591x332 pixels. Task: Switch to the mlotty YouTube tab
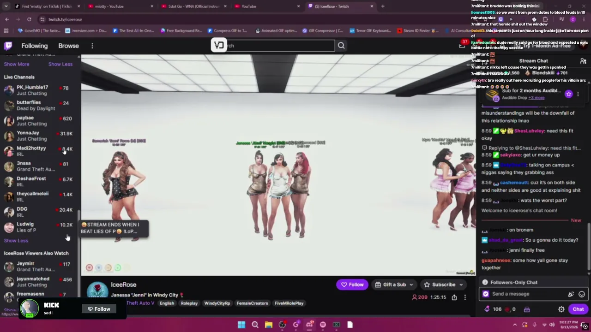(120, 6)
